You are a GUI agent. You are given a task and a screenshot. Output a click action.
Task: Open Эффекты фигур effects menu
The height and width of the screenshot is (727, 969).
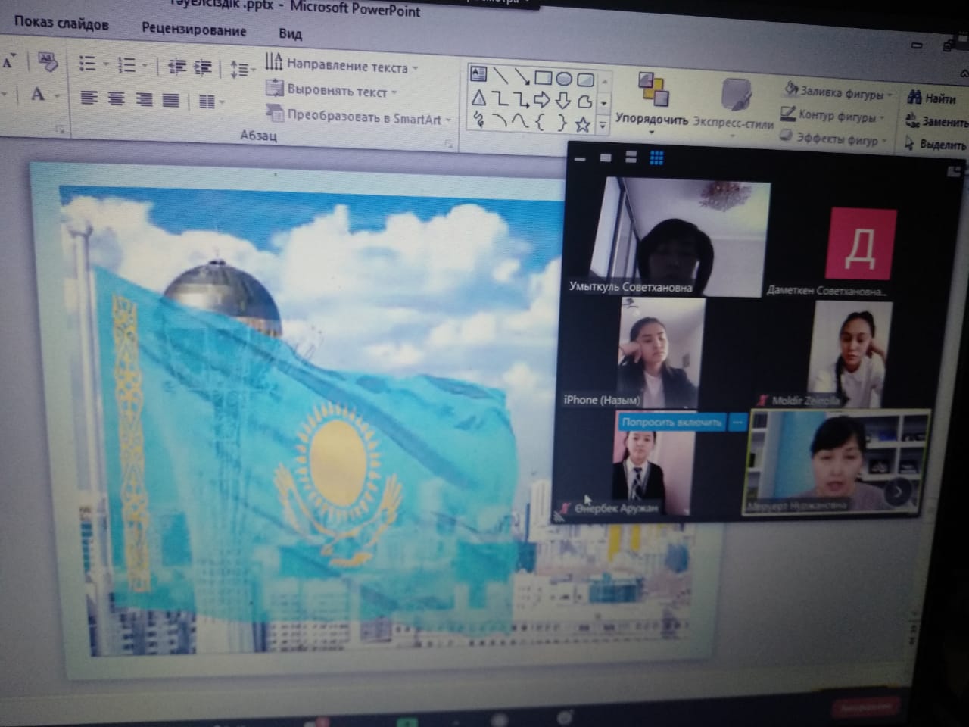coord(833,138)
